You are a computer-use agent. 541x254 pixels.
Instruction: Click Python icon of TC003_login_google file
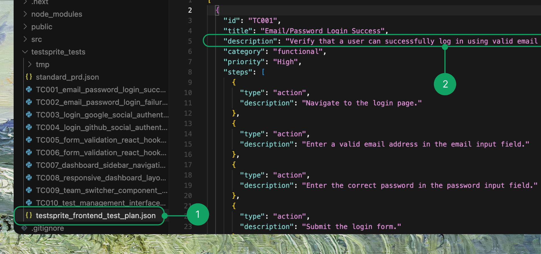pos(29,114)
